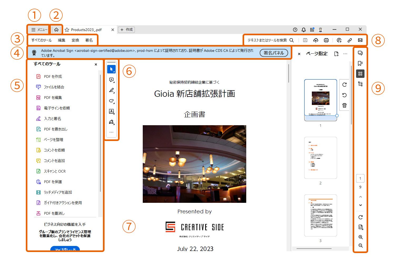Go to previous page with up chevron

point(361,197)
